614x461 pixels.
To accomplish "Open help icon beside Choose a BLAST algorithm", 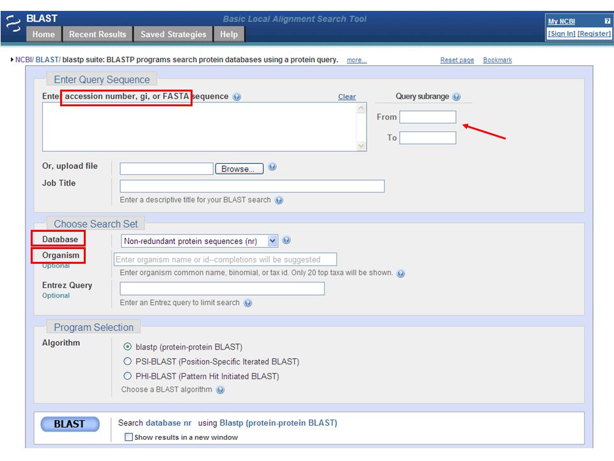I will click(x=221, y=390).
